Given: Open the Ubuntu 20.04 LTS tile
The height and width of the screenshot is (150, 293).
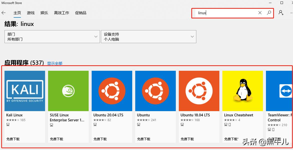Looking at the screenshot, I should coord(112,91).
